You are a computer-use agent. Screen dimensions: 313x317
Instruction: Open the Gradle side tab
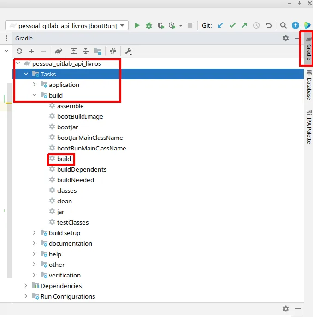tap(308, 48)
